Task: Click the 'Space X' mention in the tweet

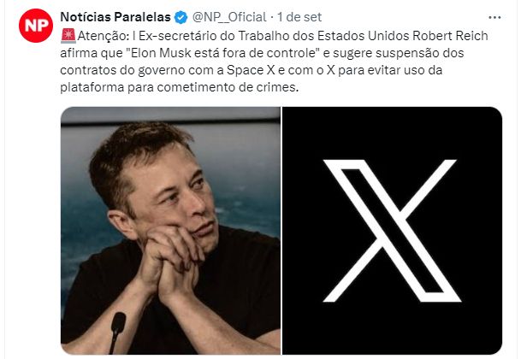Action: [251, 70]
